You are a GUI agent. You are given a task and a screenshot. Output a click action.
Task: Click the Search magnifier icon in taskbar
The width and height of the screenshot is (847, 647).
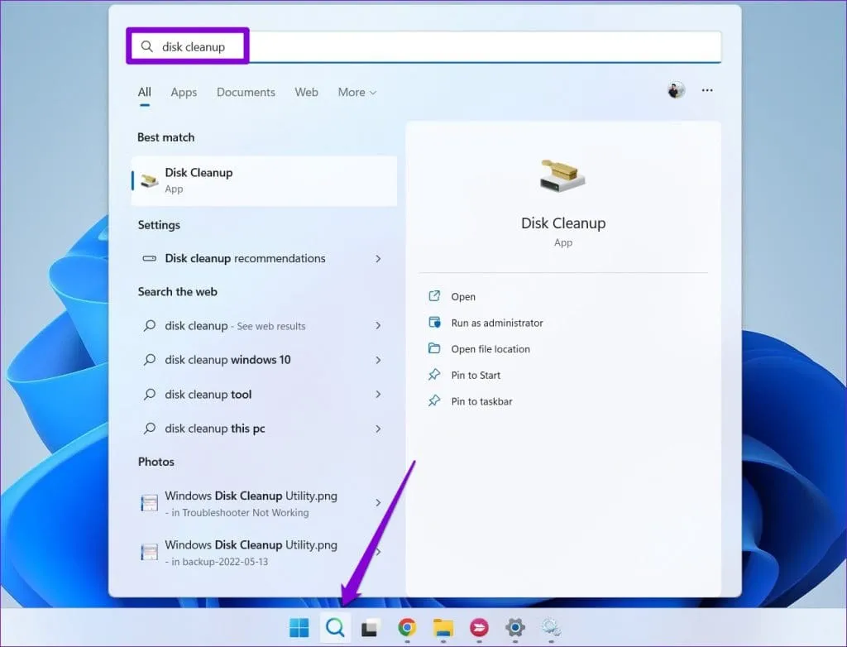point(334,628)
